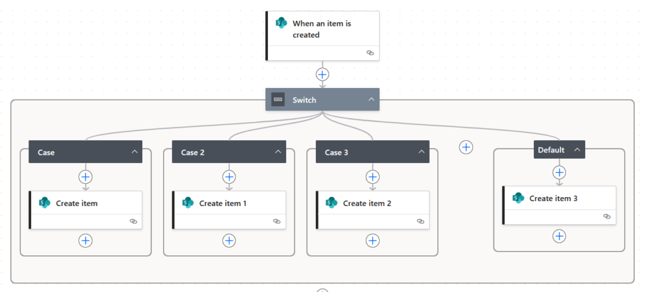
Task: Insert an action above Create item 1
Action: coord(229,177)
